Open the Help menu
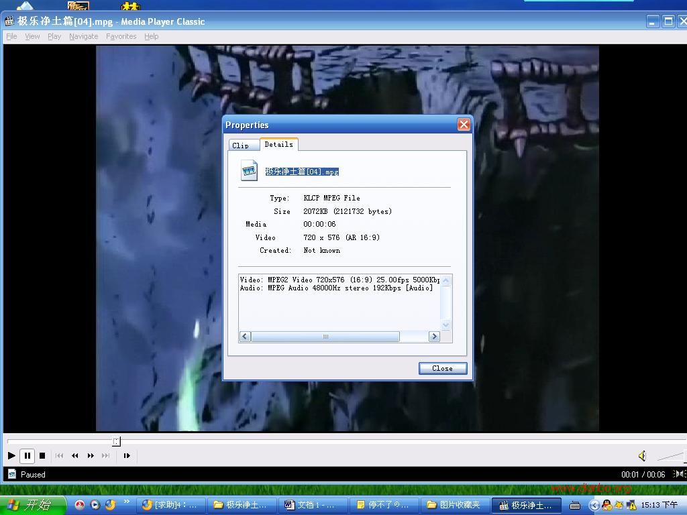Image resolution: width=687 pixels, height=515 pixels. (151, 36)
